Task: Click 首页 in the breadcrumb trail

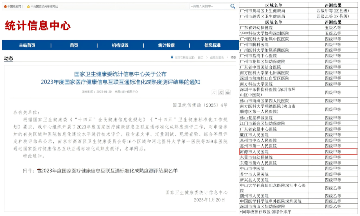Action: pyautogui.click(x=200, y=57)
